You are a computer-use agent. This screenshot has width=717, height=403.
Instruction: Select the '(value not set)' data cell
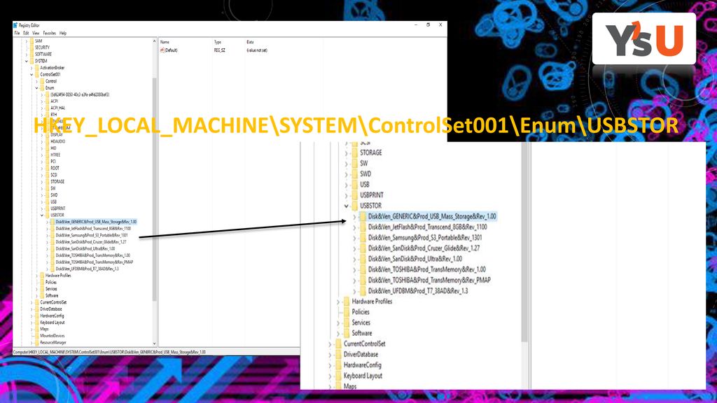(257, 50)
